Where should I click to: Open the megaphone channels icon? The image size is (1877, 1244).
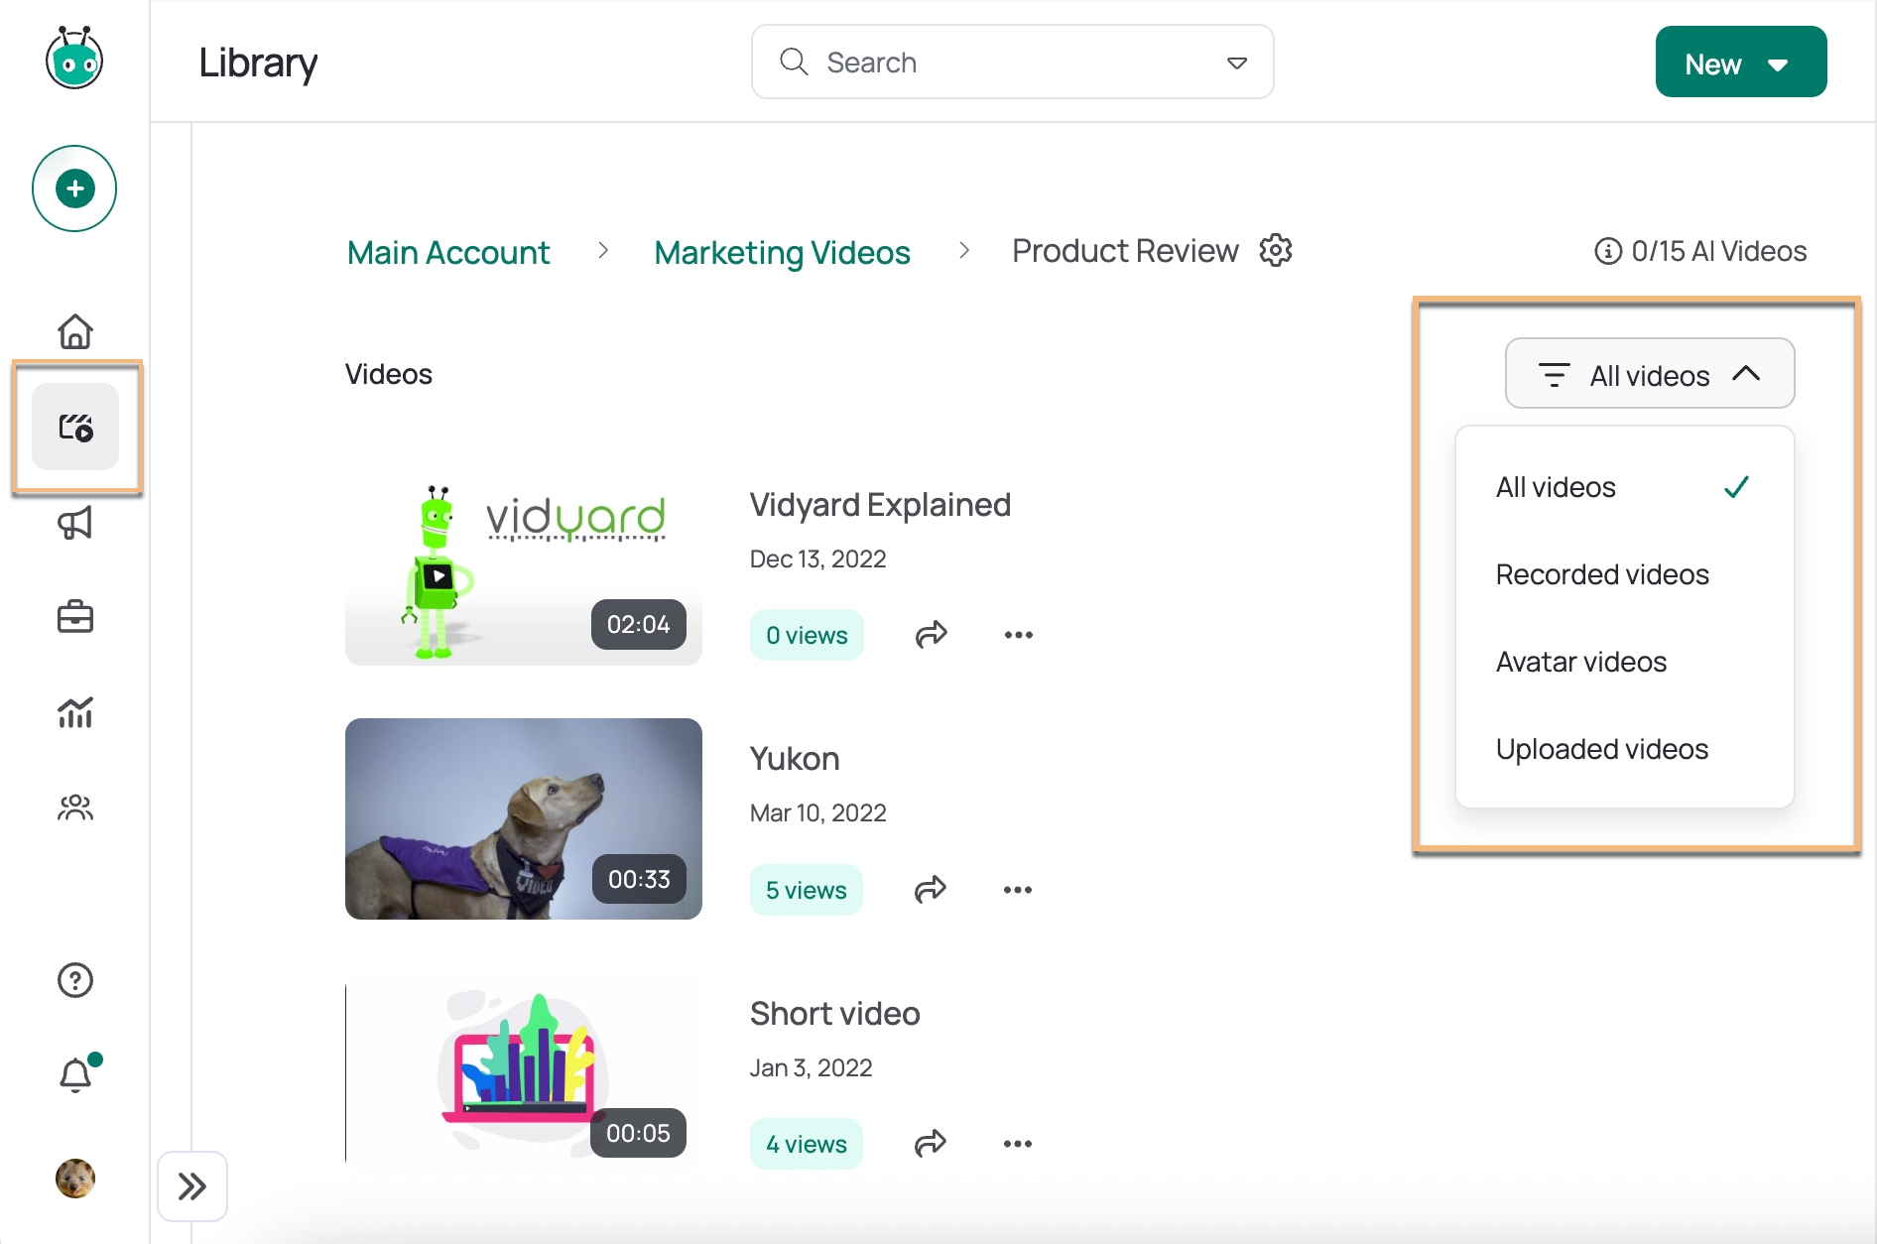click(x=75, y=522)
